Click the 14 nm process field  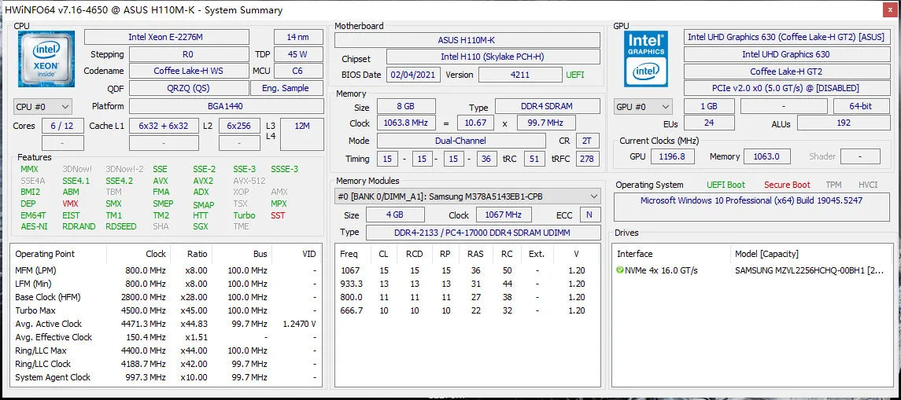(x=298, y=37)
